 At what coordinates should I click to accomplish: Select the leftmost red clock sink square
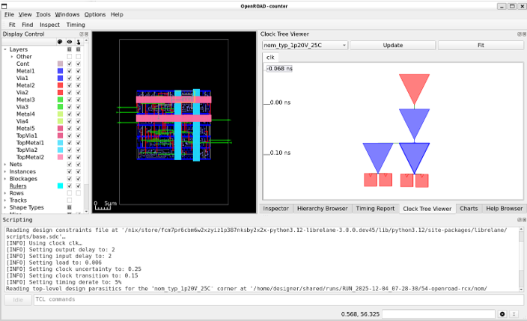pyautogui.click(x=371, y=180)
